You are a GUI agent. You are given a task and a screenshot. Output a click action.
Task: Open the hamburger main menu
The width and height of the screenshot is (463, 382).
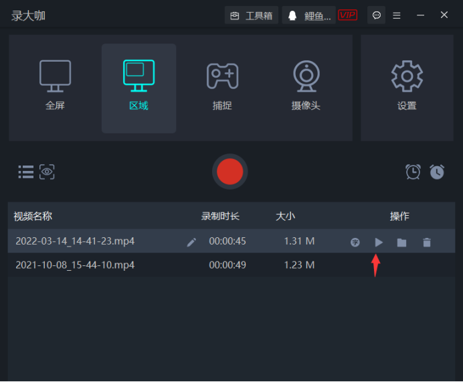coord(397,15)
